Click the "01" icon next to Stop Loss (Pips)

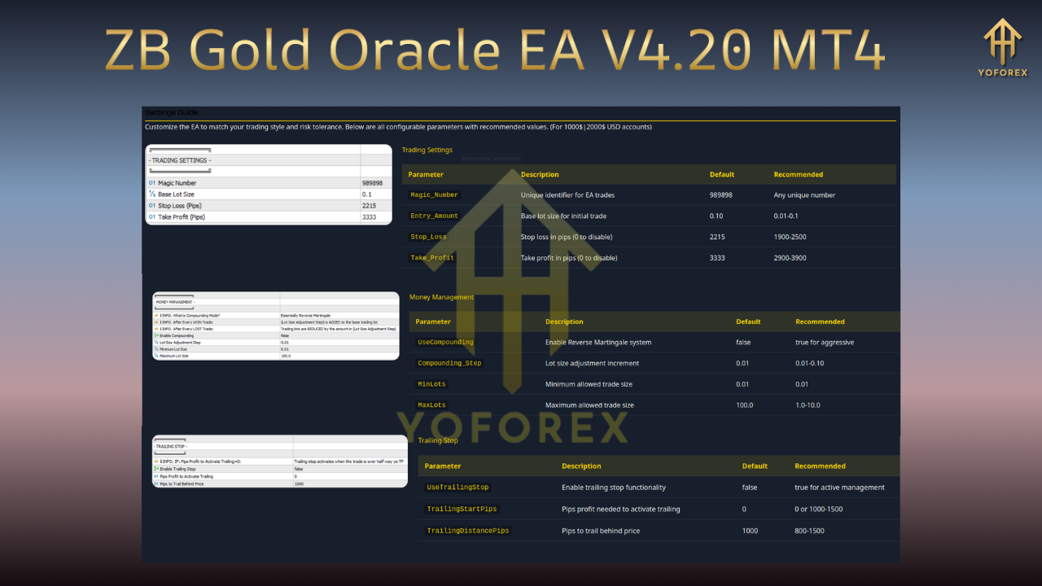pos(151,205)
